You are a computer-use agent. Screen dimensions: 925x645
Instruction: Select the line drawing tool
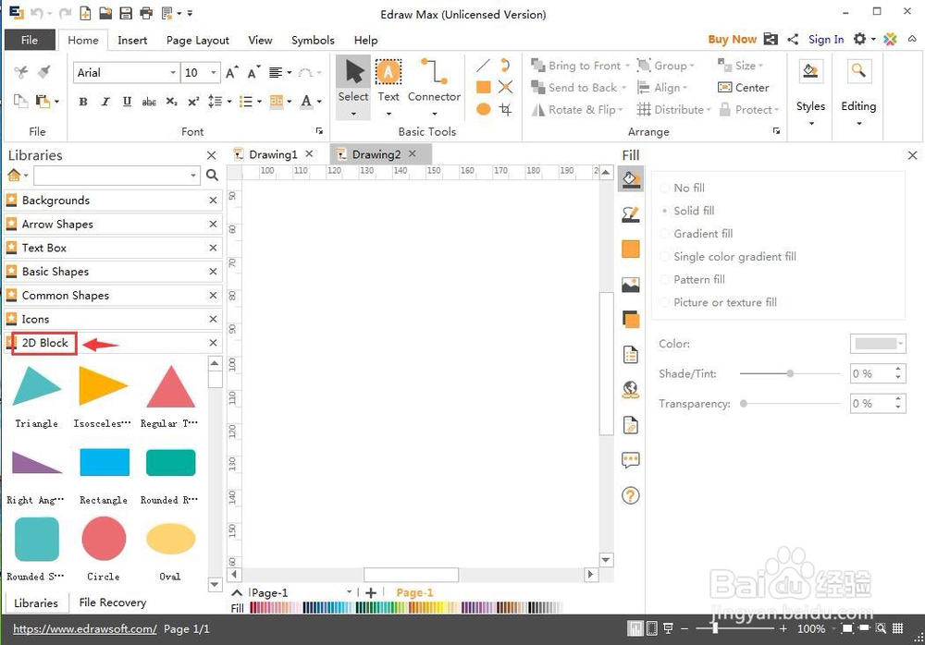click(x=483, y=66)
